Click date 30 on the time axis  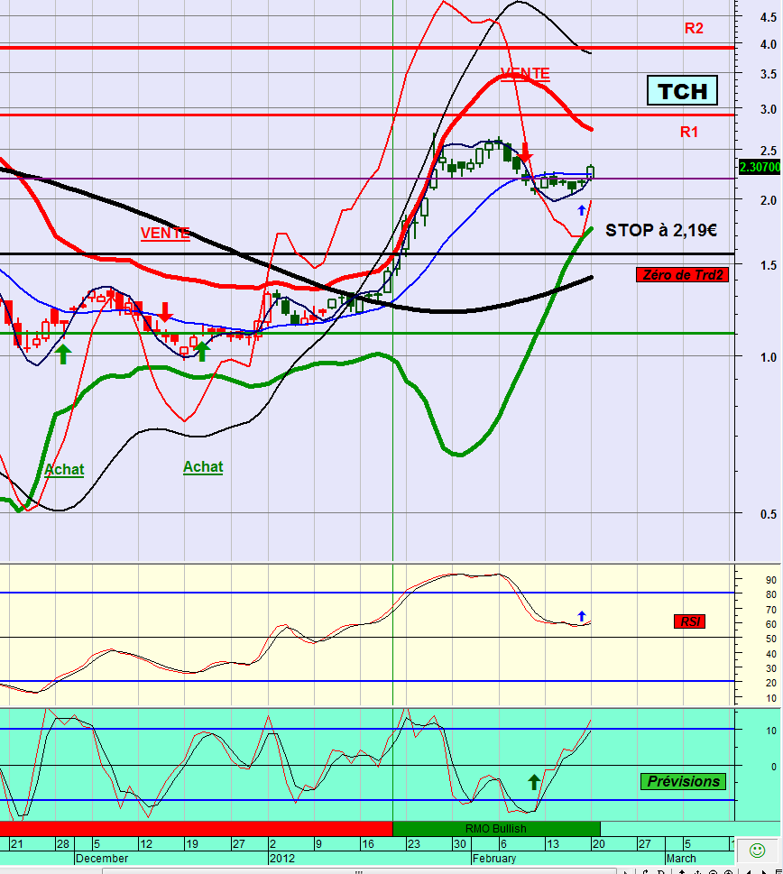(459, 844)
